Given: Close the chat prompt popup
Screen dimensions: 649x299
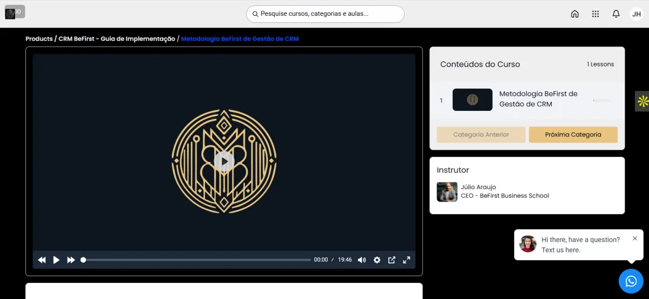Looking at the screenshot, I should point(635,238).
